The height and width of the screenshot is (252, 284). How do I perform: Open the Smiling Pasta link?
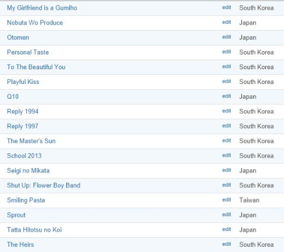click(x=26, y=200)
